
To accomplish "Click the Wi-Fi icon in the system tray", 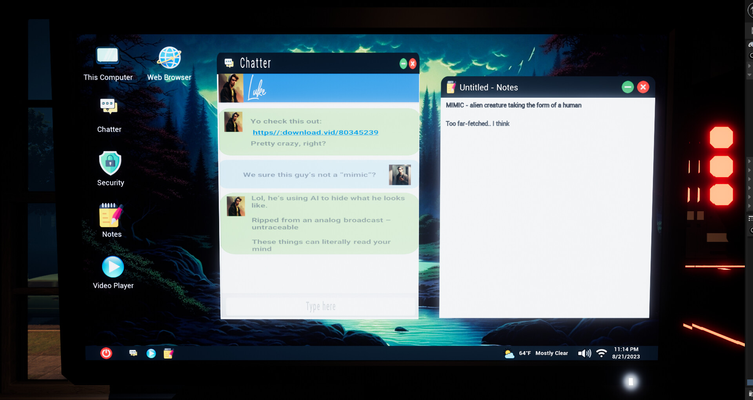I will pyautogui.click(x=602, y=353).
